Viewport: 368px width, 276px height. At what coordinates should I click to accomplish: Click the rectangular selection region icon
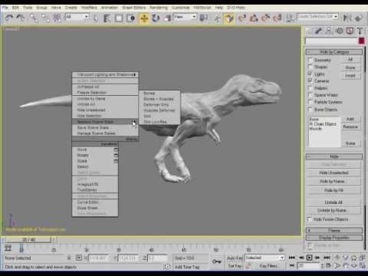[x=119, y=18]
